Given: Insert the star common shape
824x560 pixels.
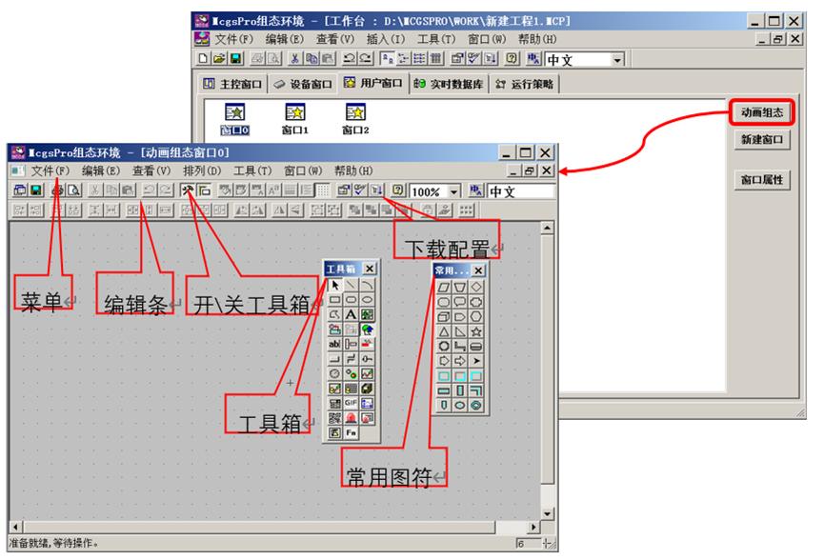Looking at the screenshot, I should tap(476, 331).
